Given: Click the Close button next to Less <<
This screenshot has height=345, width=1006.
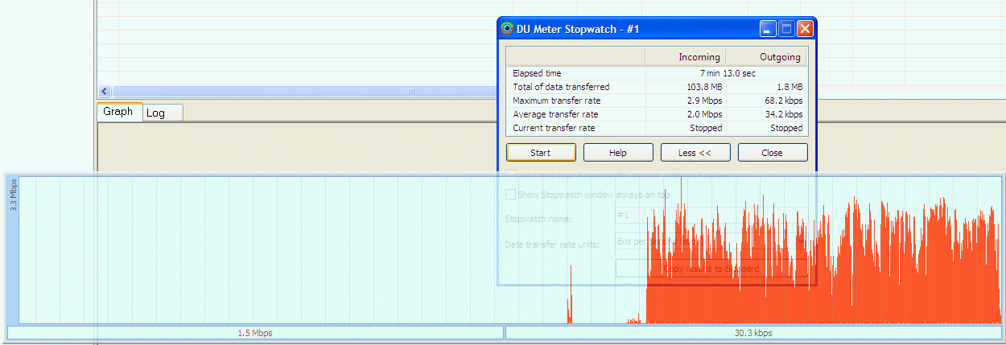Looking at the screenshot, I should tap(773, 153).
